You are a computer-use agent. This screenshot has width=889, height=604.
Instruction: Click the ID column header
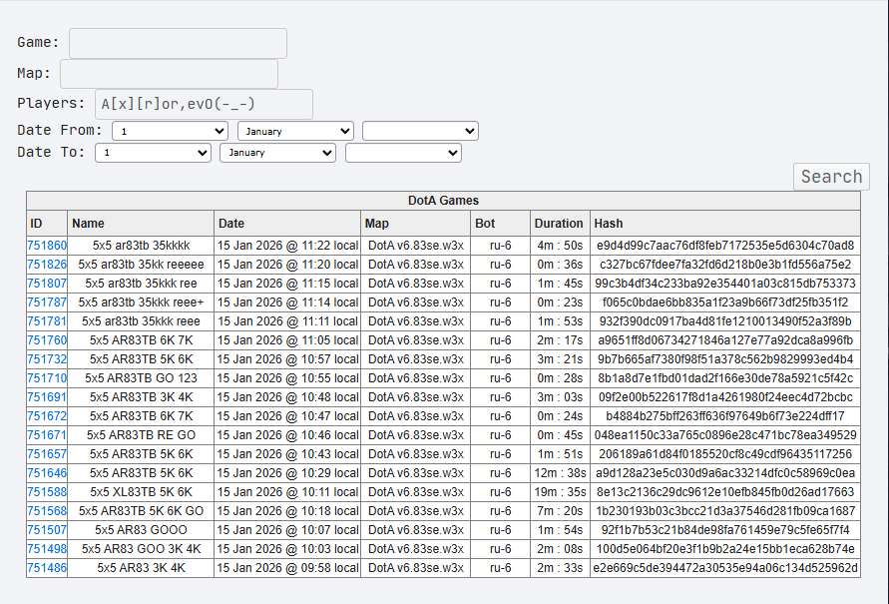[47, 224]
